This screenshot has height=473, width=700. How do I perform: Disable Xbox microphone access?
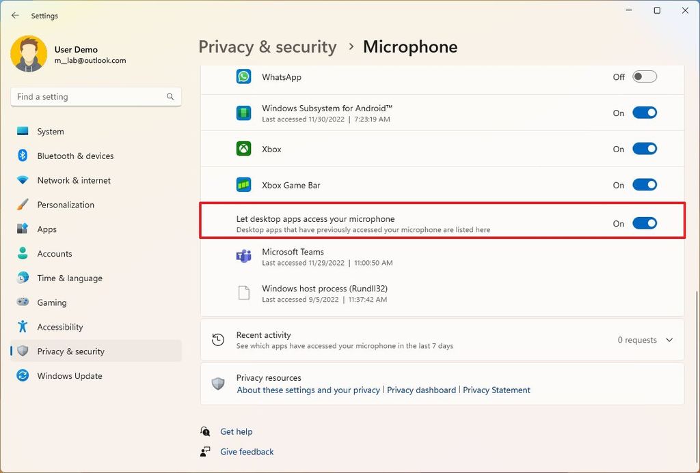pos(643,149)
